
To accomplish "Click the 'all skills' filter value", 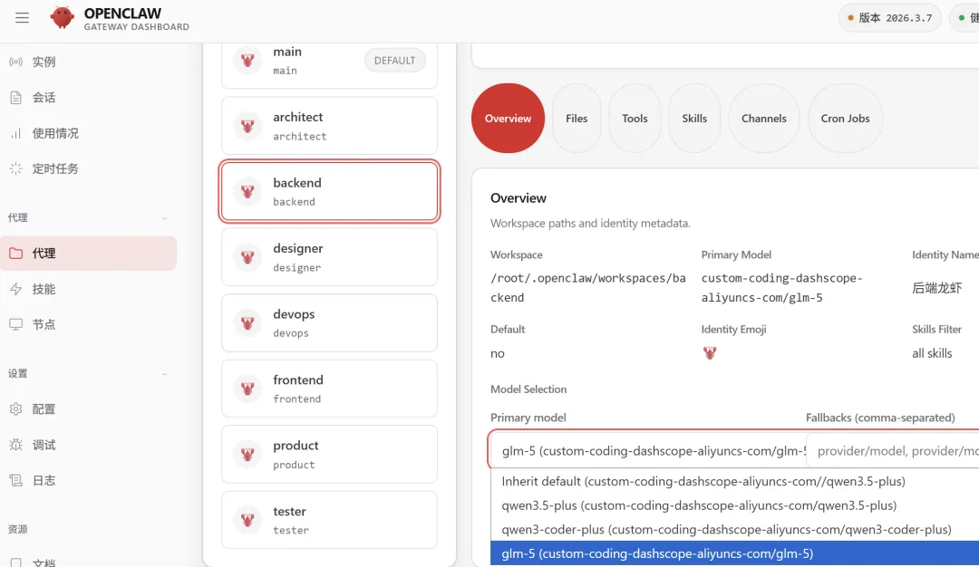I will (x=932, y=353).
